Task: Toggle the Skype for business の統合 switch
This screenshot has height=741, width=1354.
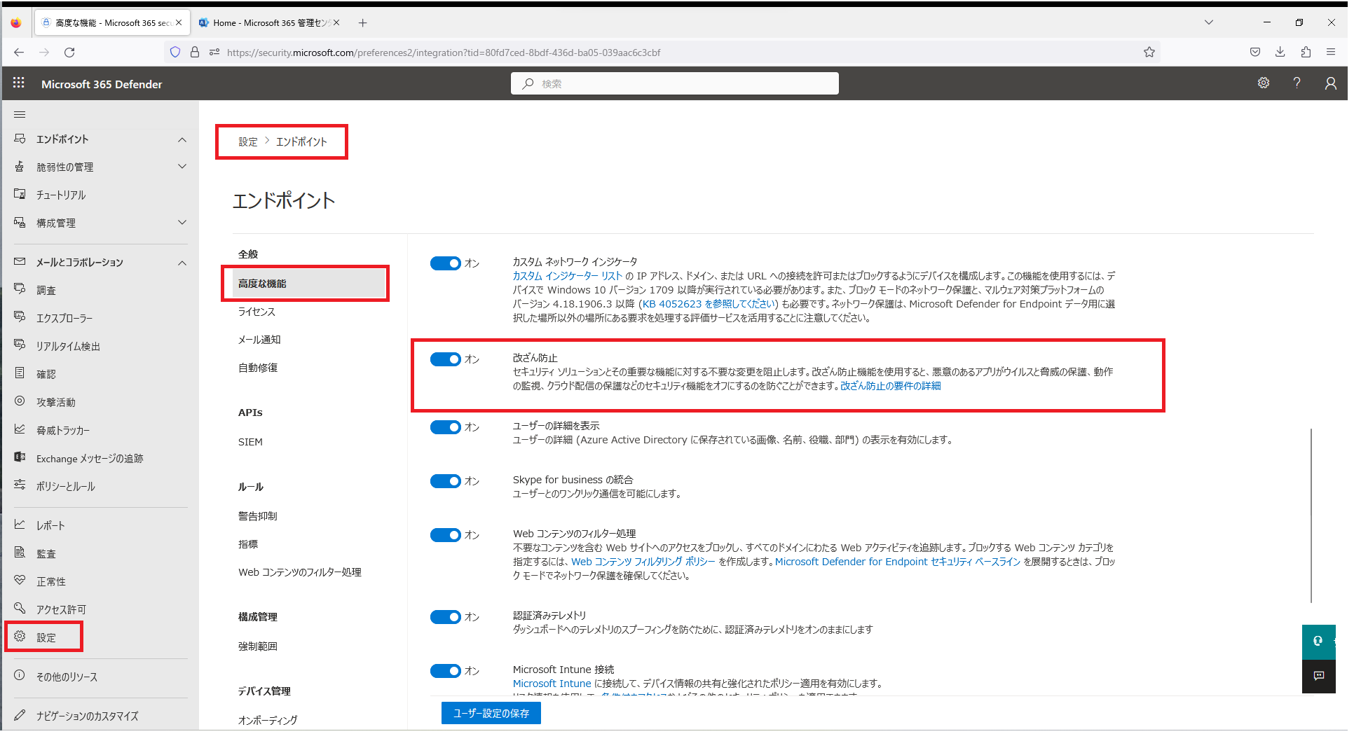Action: pyautogui.click(x=447, y=483)
